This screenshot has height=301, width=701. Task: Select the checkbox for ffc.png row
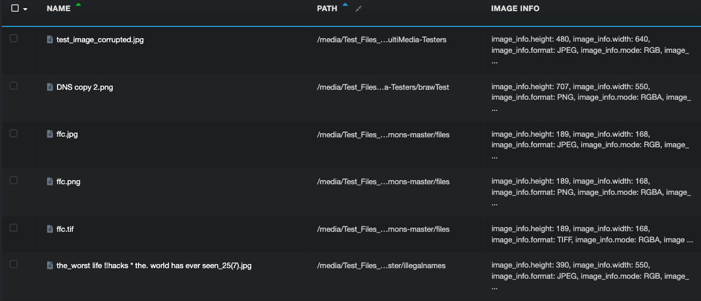click(x=14, y=180)
